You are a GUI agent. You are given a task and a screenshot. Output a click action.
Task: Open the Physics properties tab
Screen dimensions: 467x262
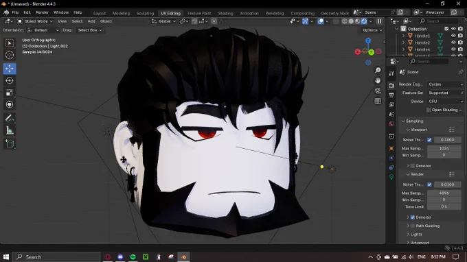(391, 158)
